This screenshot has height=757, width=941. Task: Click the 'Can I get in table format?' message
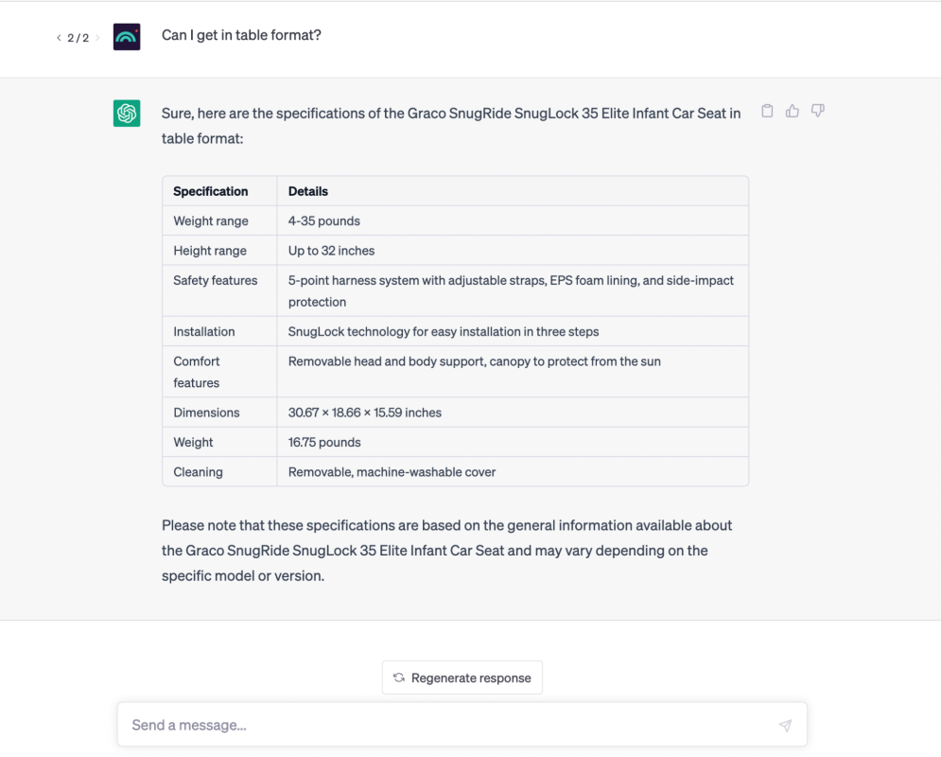pos(241,35)
